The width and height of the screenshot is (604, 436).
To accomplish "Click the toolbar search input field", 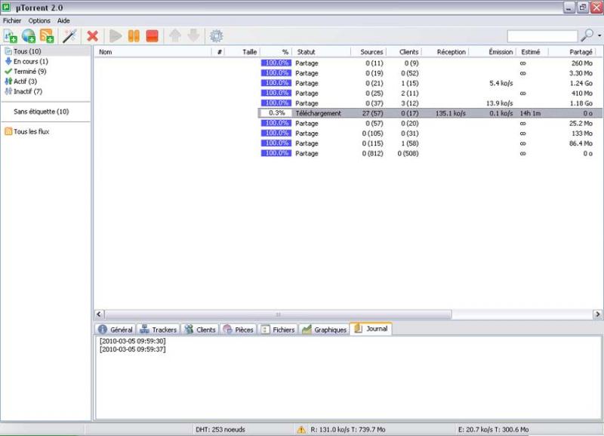I will (542, 36).
